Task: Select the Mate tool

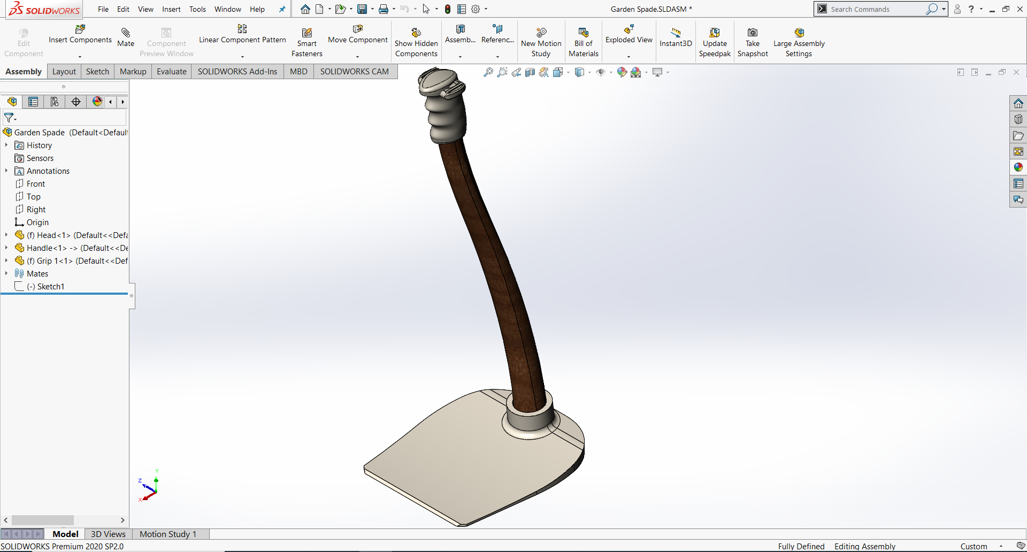Action: [x=126, y=37]
